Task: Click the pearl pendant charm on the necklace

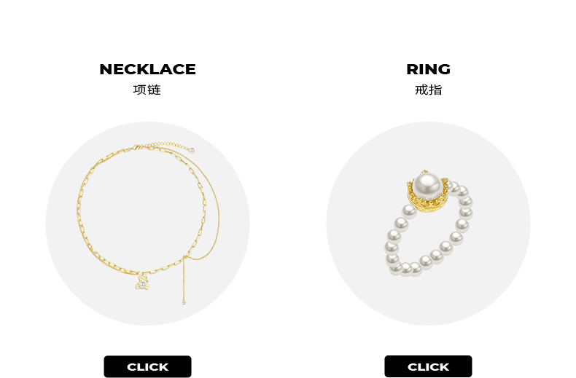Action: [x=141, y=284]
